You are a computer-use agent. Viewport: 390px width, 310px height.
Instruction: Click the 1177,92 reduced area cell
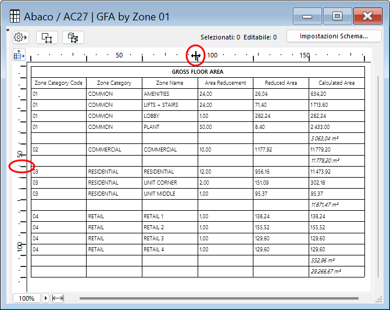(281, 150)
